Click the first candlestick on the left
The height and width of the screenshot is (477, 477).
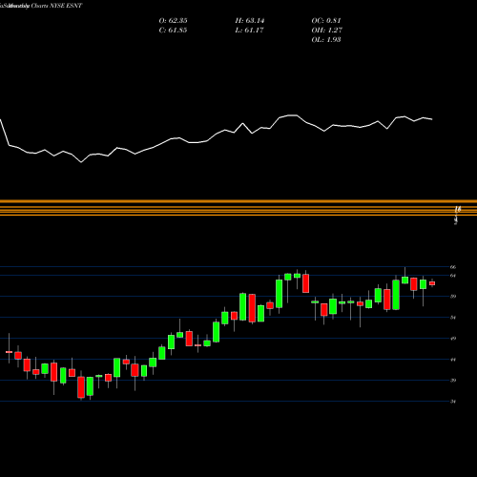9,352
